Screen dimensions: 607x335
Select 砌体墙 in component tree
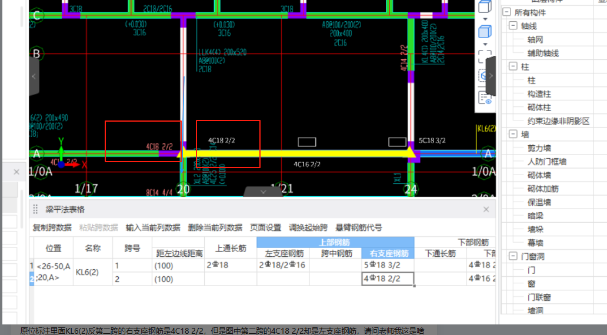tap(539, 175)
